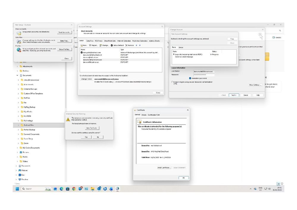Viewport: 297px width, 210px height.
Task: Click the warning triangle icon in Security Warning
Action: (x=68, y=119)
